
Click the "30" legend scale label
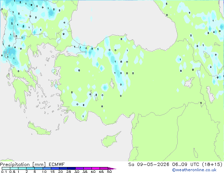77,172
